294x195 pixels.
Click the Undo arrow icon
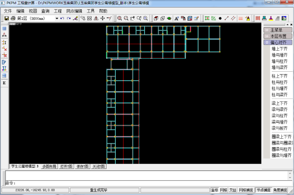click(62, 18)
